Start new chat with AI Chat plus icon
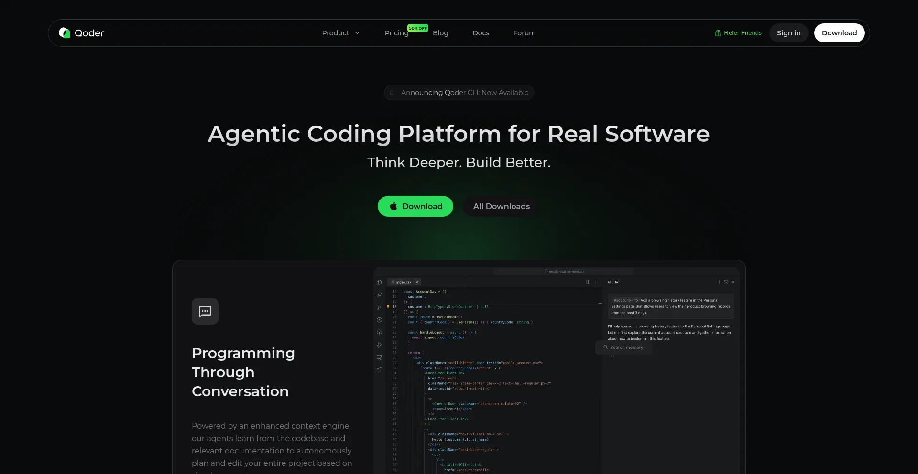 (x=719, y=282)
